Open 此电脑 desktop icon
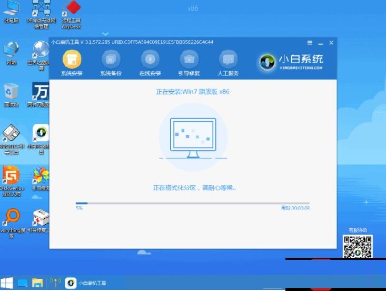The width and height of the screenshot is (386, 291). 11,12
